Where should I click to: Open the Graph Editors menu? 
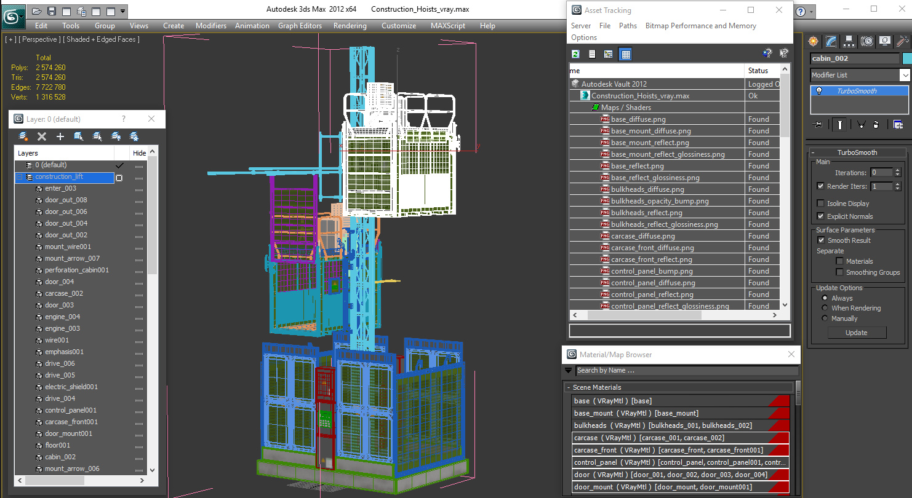300,26
